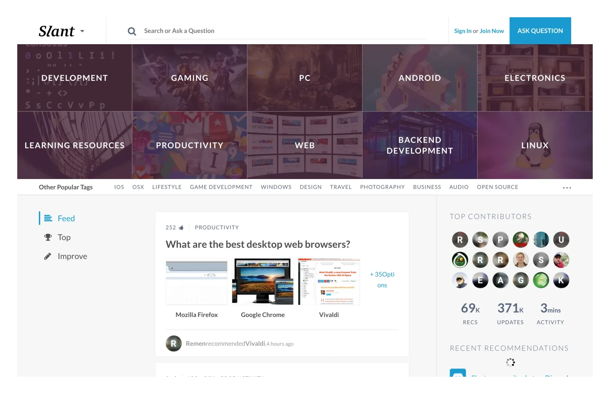Click the Slant logo
Viewport: 610px width, 394px height.
click(56, 31)
